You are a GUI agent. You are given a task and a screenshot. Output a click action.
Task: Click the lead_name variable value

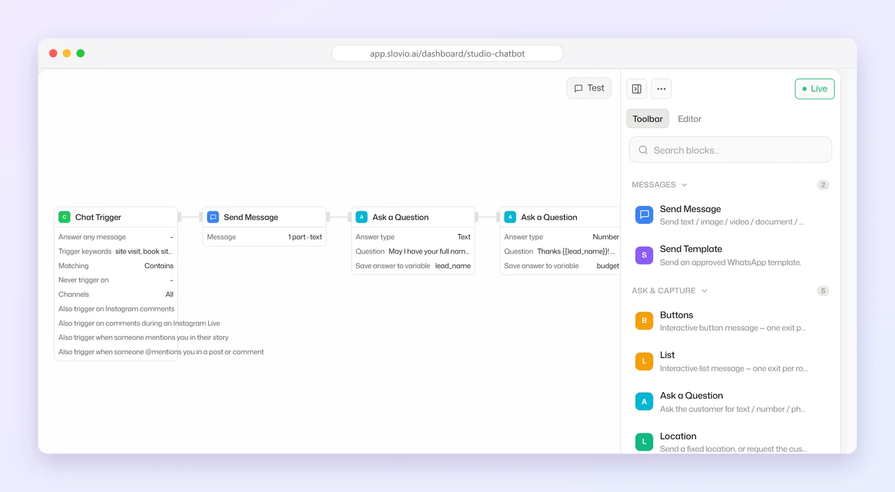point(453,266)
